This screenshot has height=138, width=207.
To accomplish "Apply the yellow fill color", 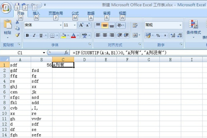I will point(63,36).
